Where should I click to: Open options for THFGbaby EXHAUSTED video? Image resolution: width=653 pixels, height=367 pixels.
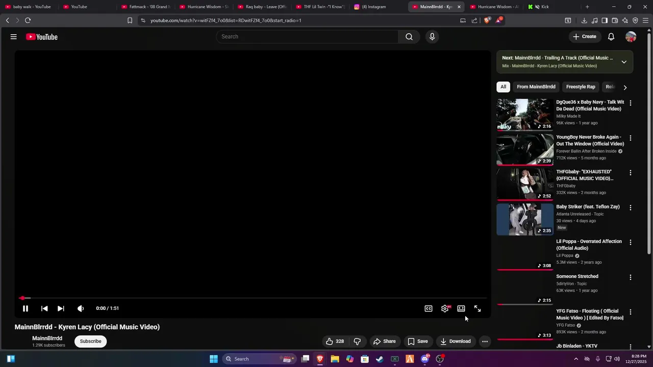pos(631,173)
